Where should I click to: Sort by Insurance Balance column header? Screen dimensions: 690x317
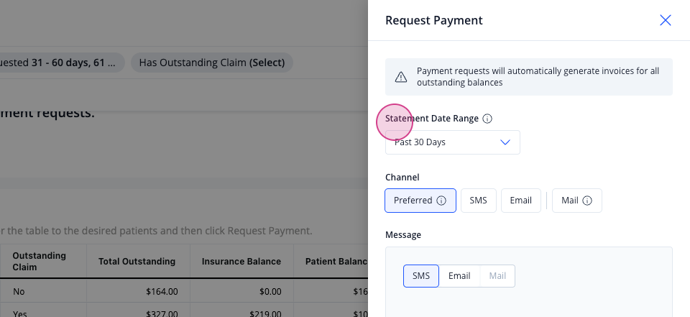pyautogui.click(x=241, y=262)
